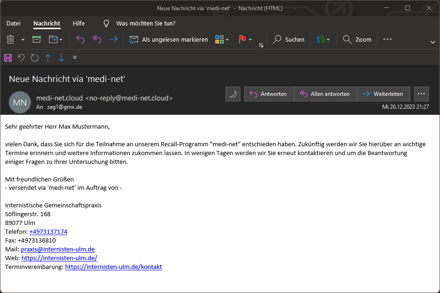Open the Move to folder dropdown
The width and height of the screenshot is (440, 293).
click(56, 39)
